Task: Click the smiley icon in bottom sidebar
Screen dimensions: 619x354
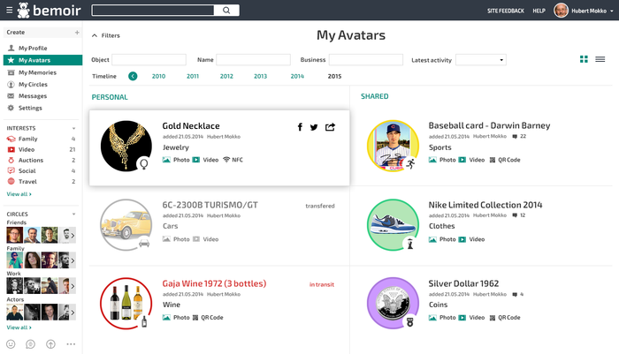Action: coord(11,343)
